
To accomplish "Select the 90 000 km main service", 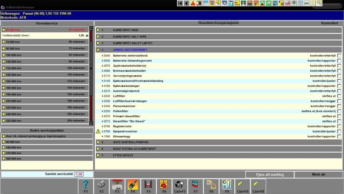I will 45,49.
